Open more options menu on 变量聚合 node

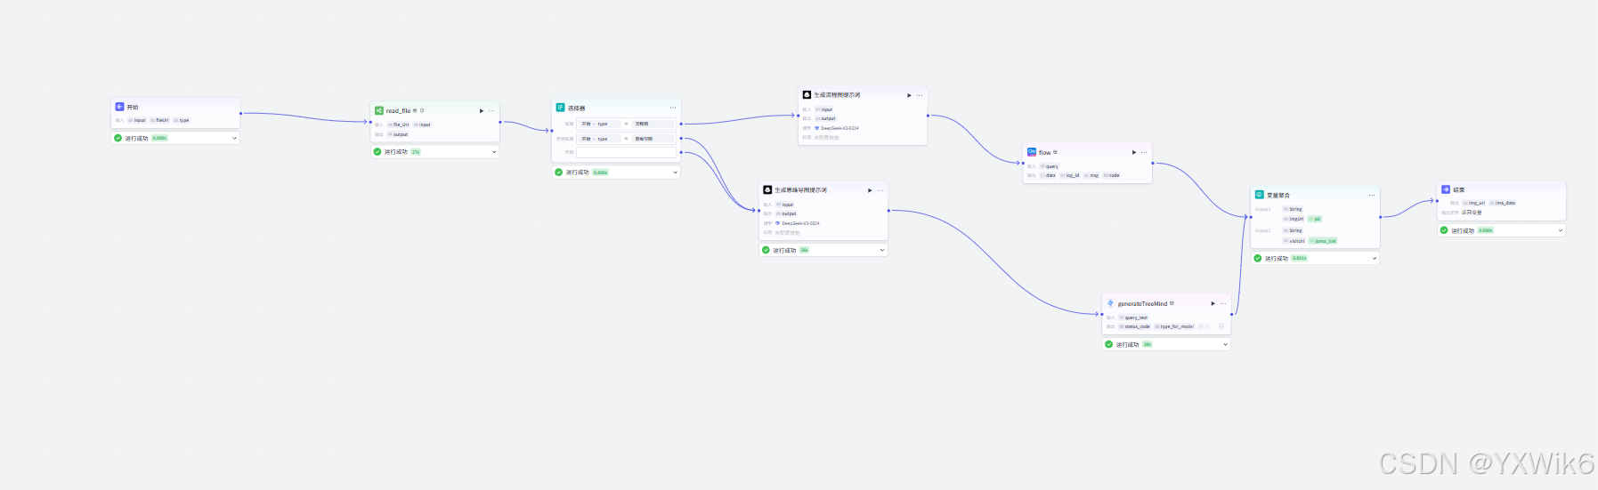pos(1371,195)
